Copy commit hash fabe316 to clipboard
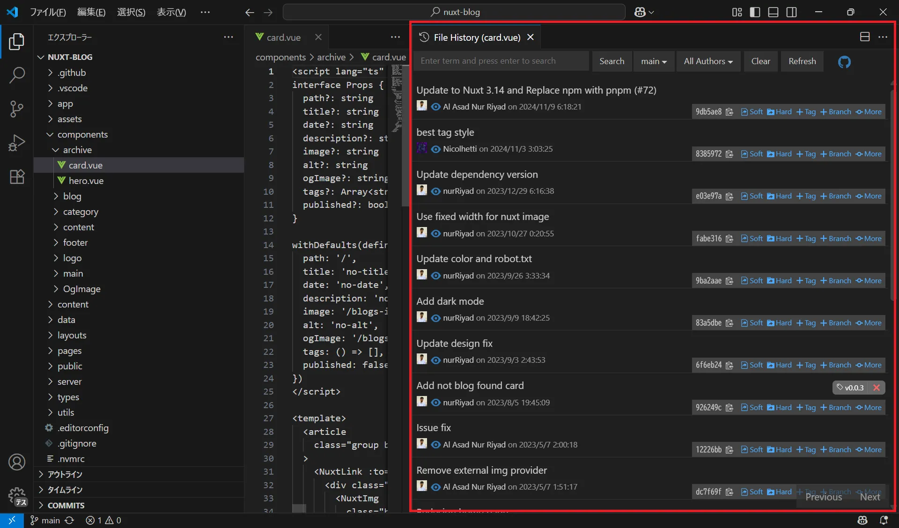899x528 pixels. click(729, 239)
